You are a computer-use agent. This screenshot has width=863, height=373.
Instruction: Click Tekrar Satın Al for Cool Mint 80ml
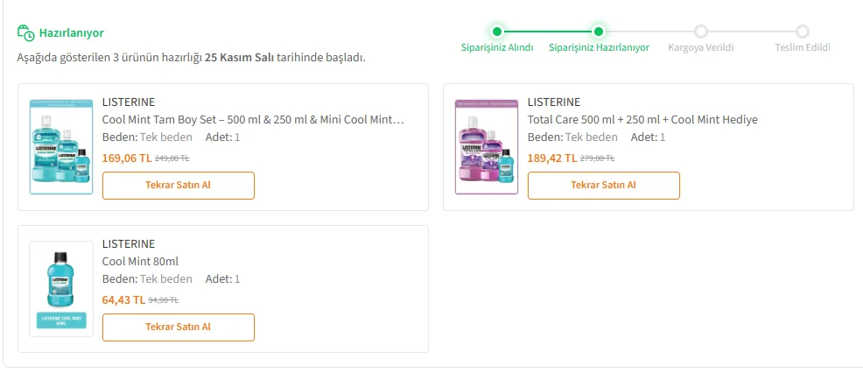[179, 327]
